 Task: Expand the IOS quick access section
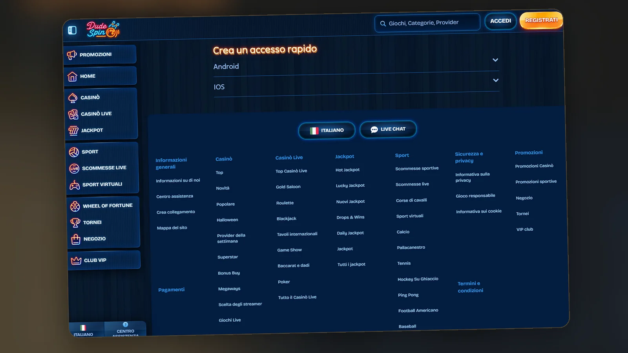[357, 84]
